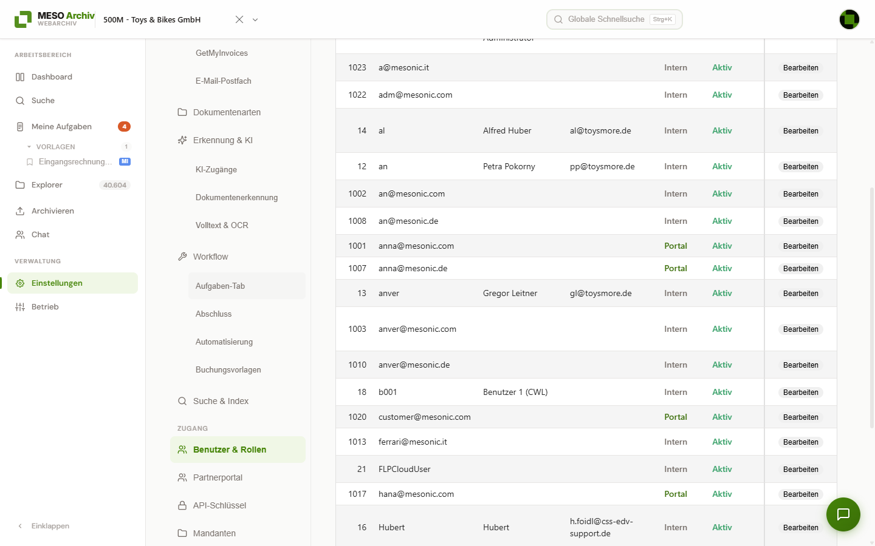Select GetMyInvoices settings entry
Image resolution: width=875 pixels, height=546 pixels.
coord(222,53)
